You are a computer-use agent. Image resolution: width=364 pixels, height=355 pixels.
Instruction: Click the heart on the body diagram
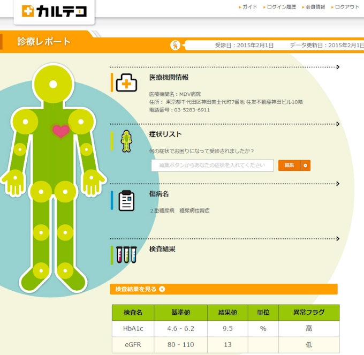(60, 131)
